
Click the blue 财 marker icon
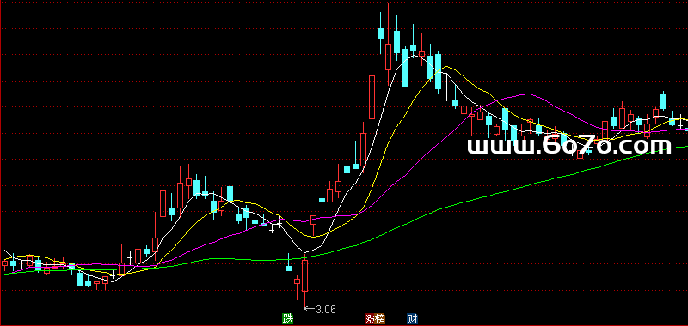coord(412,319)
